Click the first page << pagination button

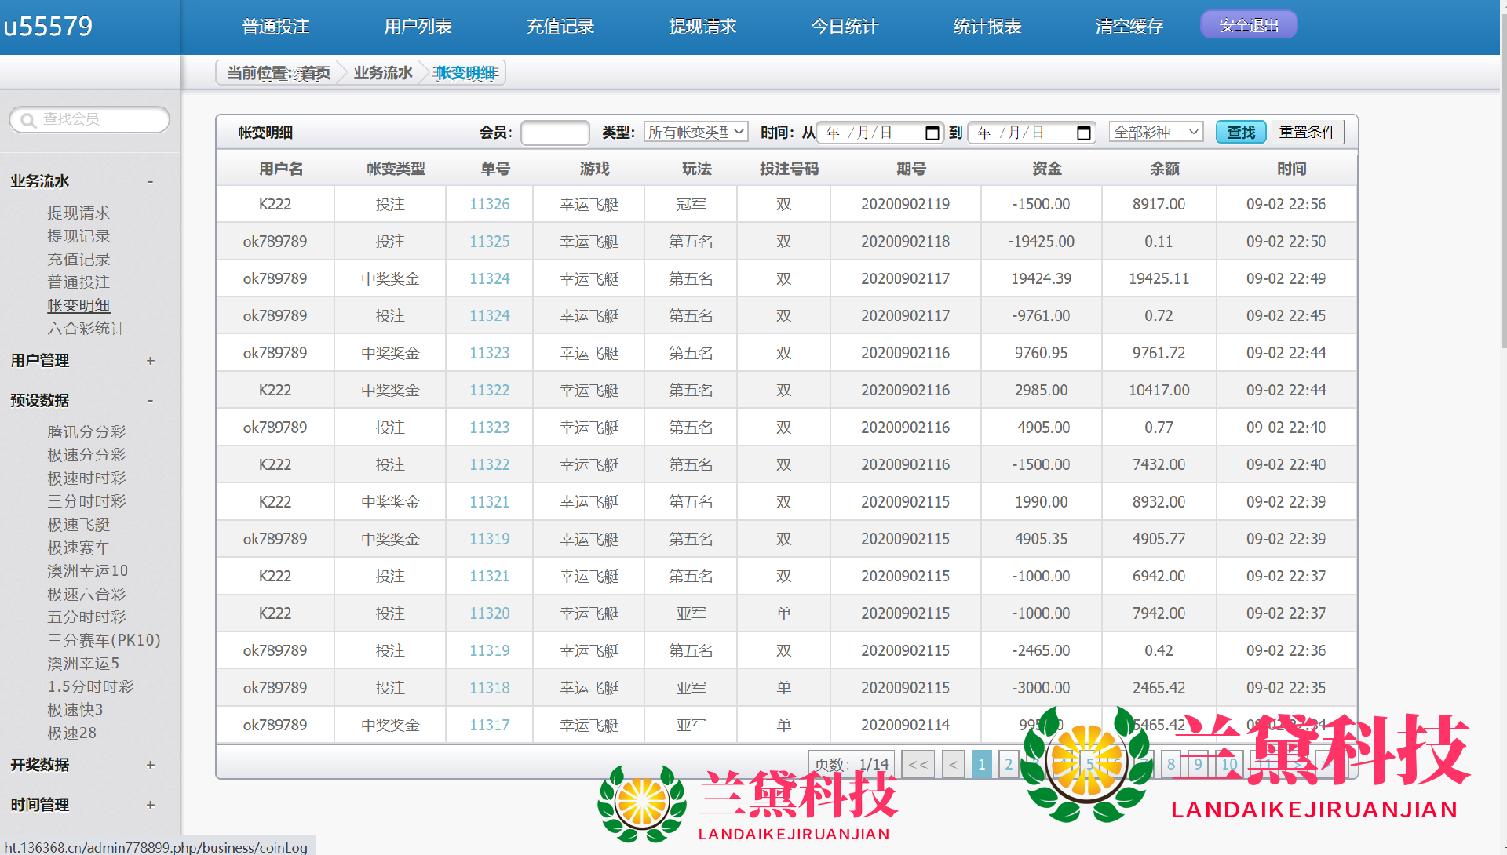click(x=918, y=764)
